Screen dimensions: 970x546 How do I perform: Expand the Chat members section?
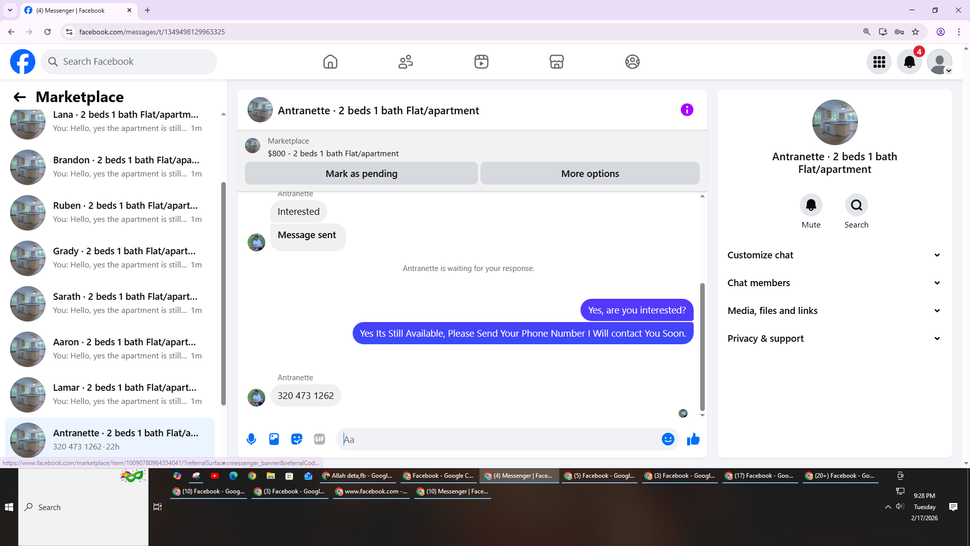834,283
